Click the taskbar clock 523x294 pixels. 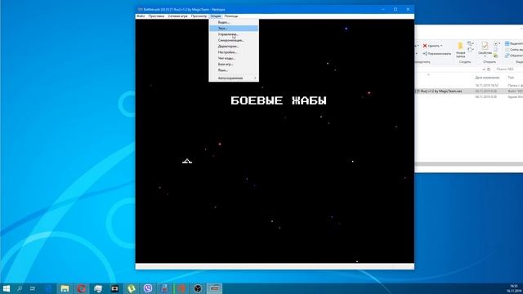coord(514,288)
